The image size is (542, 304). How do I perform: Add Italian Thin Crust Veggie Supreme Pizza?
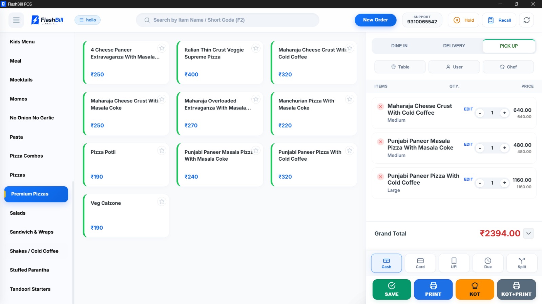pos(220,63)
